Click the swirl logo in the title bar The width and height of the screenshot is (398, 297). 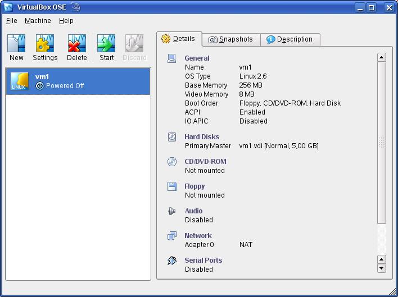[76, 7]
